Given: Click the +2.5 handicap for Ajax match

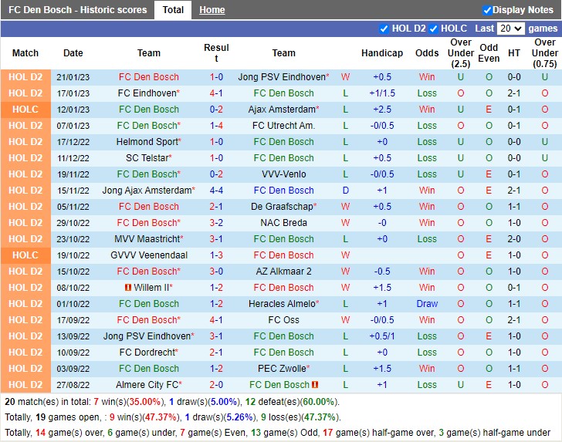Looking at the screenshot, I should [x=382, y=110].
